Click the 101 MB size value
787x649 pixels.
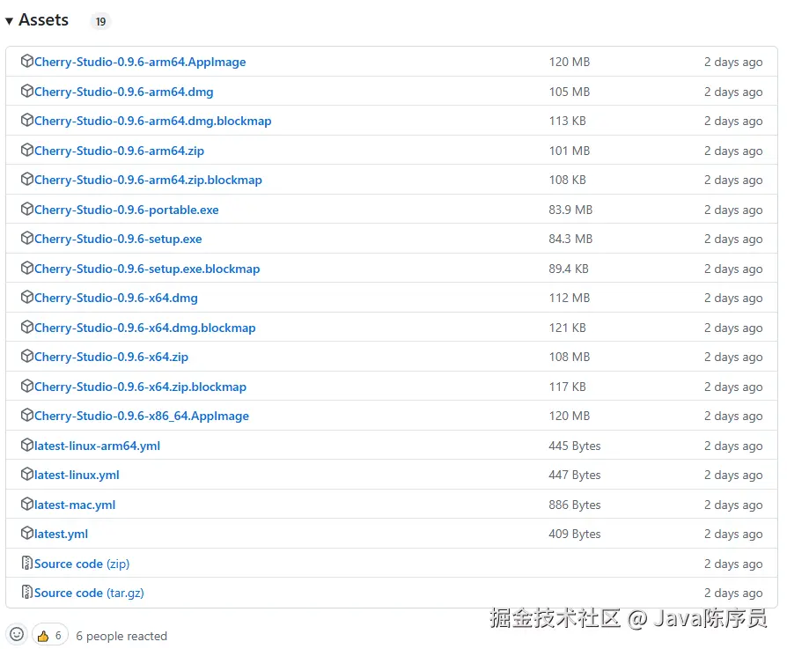570,151
